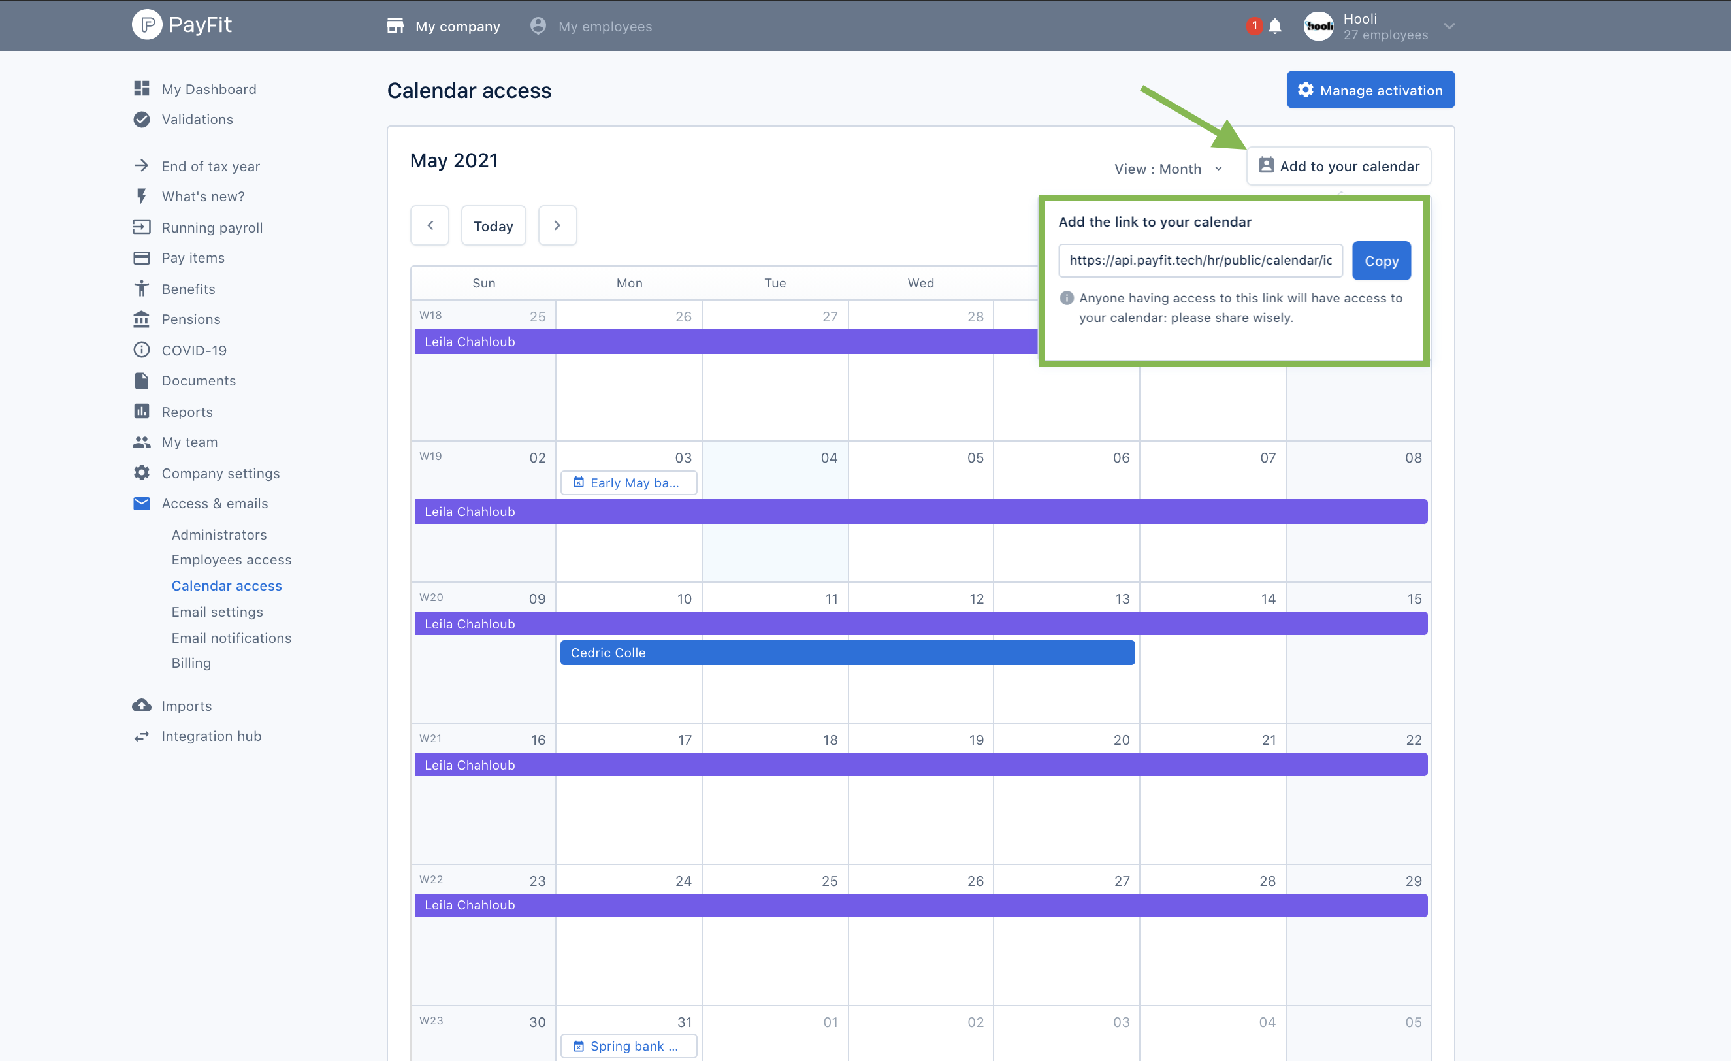Click the red notification badge
Image resolution: width=1731 pixels, height=1061 pixels.
[x=1254, y=25]
